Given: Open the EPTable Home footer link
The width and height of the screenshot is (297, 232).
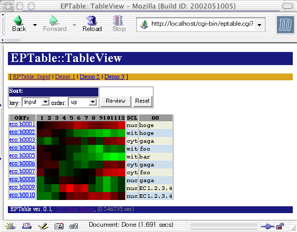Looking at the screenshot, I should (75, 209).
